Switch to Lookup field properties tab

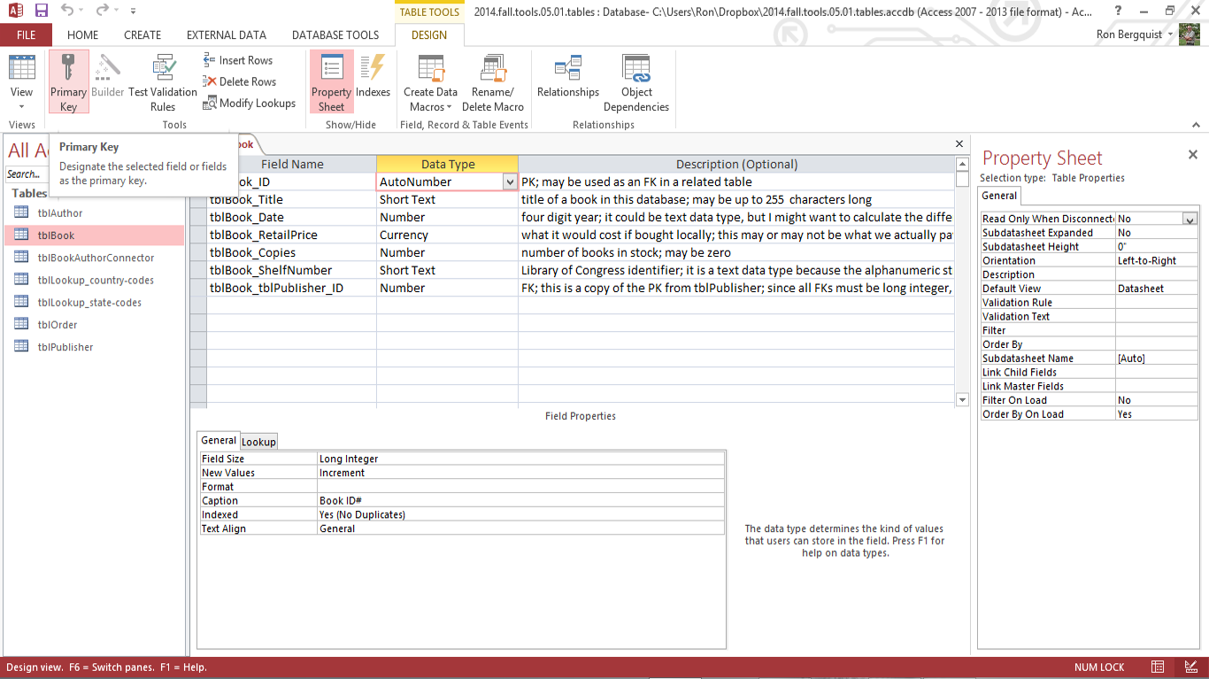(x=258, y=442)
